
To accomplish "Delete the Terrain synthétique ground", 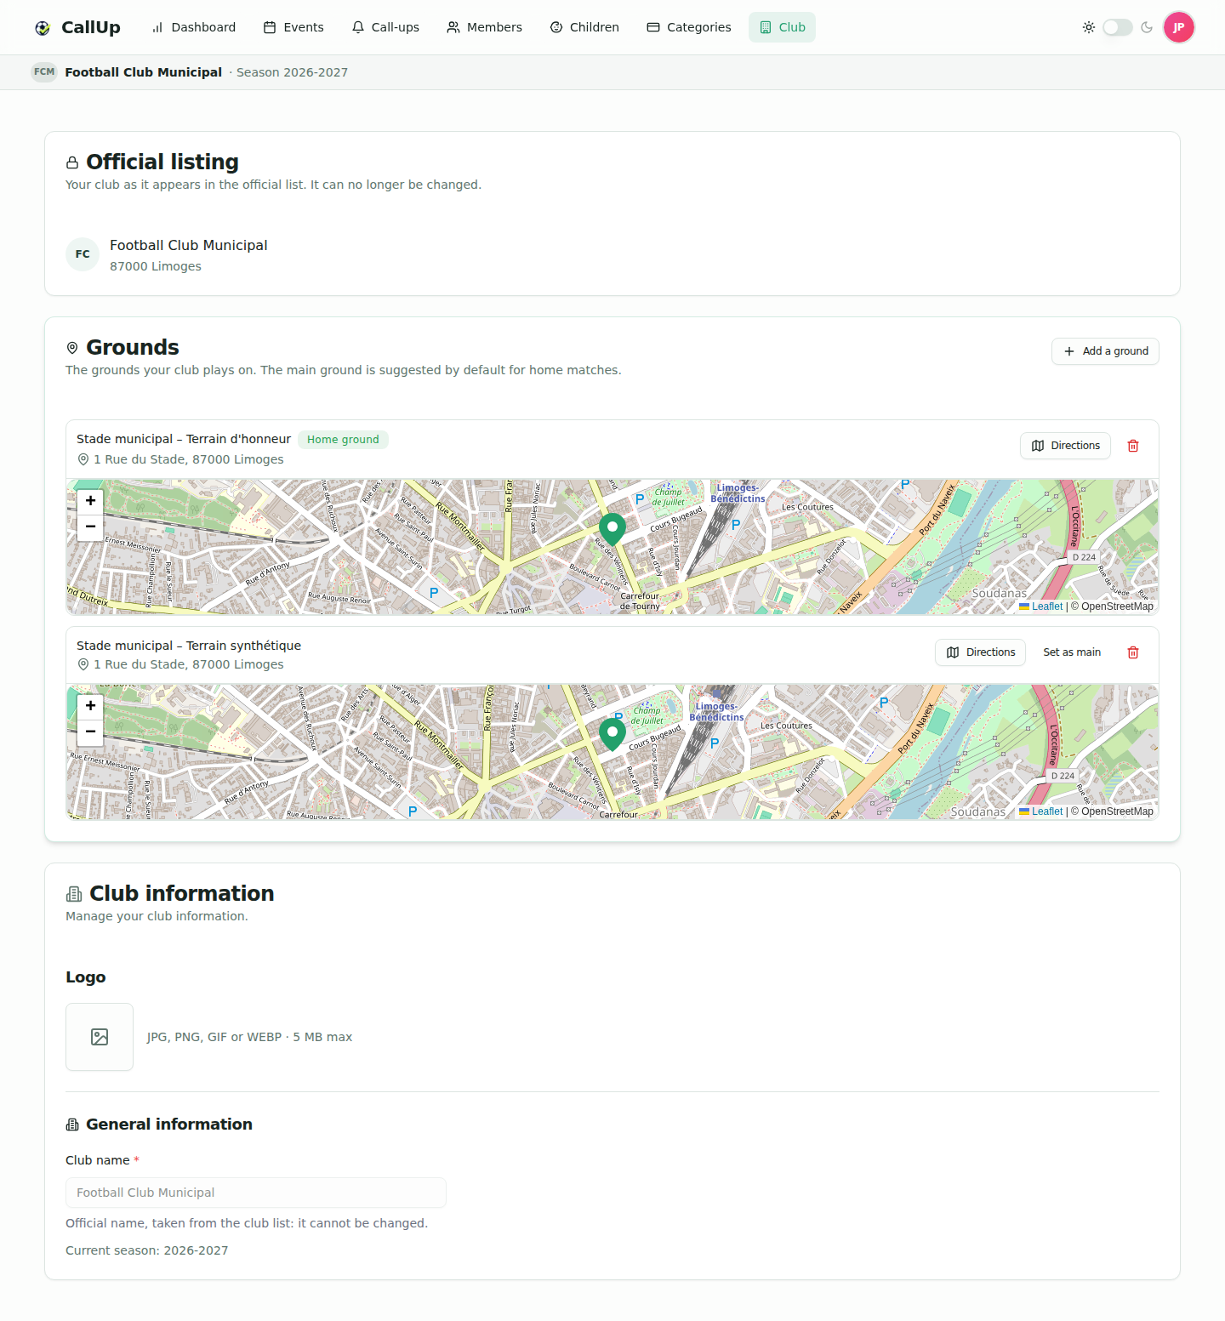I will click(1133, 652).
